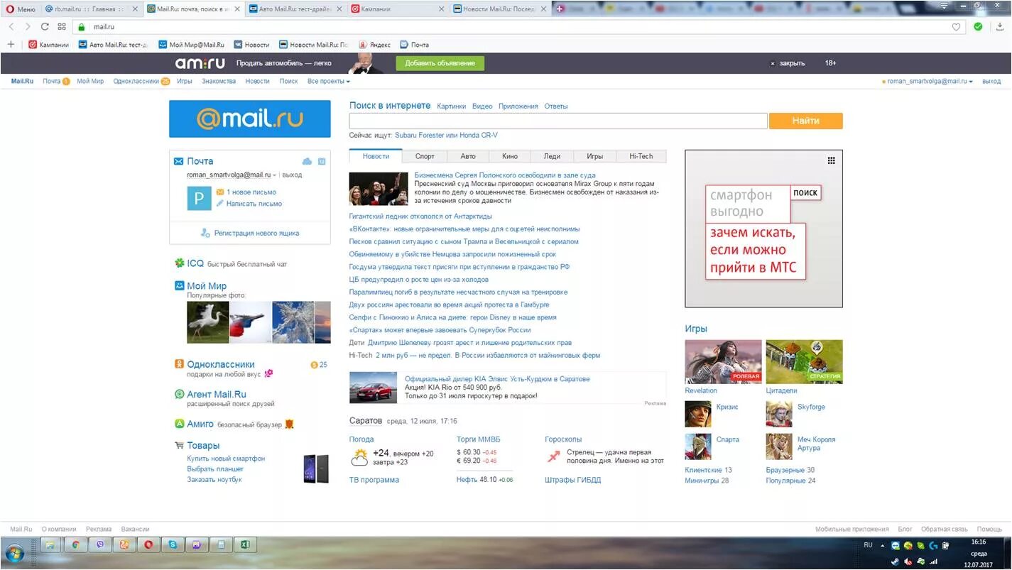The image size is (1012, 570).
Task: Click the Добавить объявление green button
Action: 440,63
